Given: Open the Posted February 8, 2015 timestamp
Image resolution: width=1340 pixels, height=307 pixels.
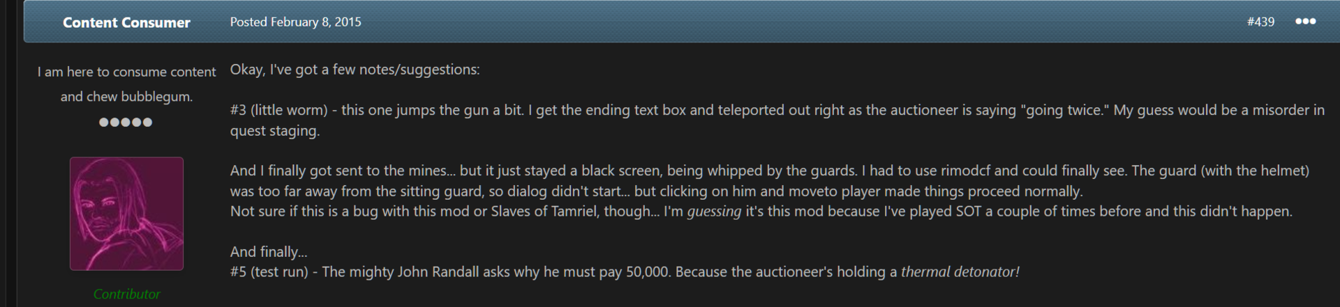Looking at the screenshot, I should 296,22.
